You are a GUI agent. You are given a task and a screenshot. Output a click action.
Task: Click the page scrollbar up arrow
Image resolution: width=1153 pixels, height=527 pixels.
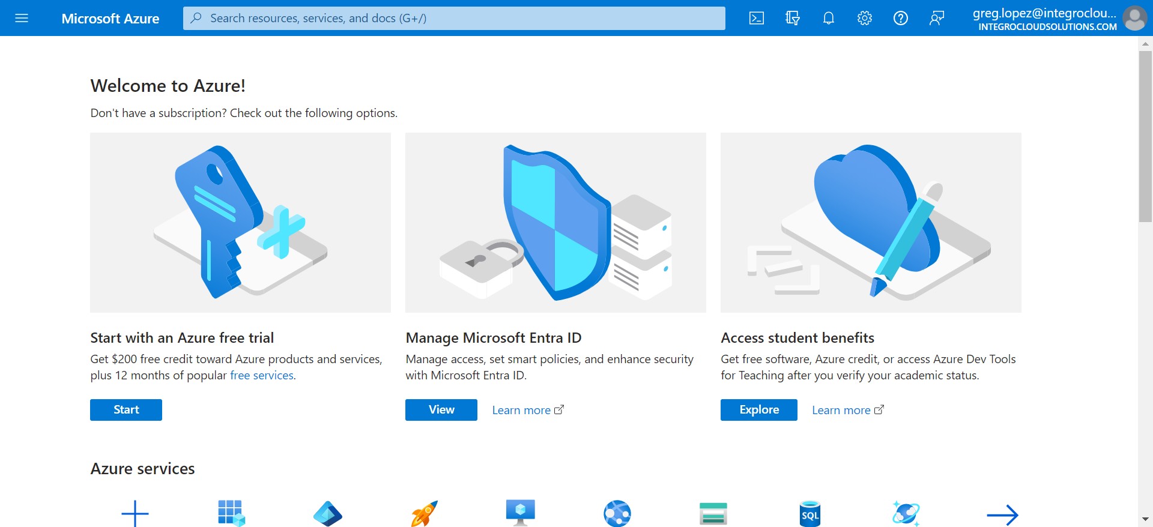coord(1145,43)
